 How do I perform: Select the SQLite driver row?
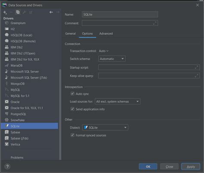point(30,126)
